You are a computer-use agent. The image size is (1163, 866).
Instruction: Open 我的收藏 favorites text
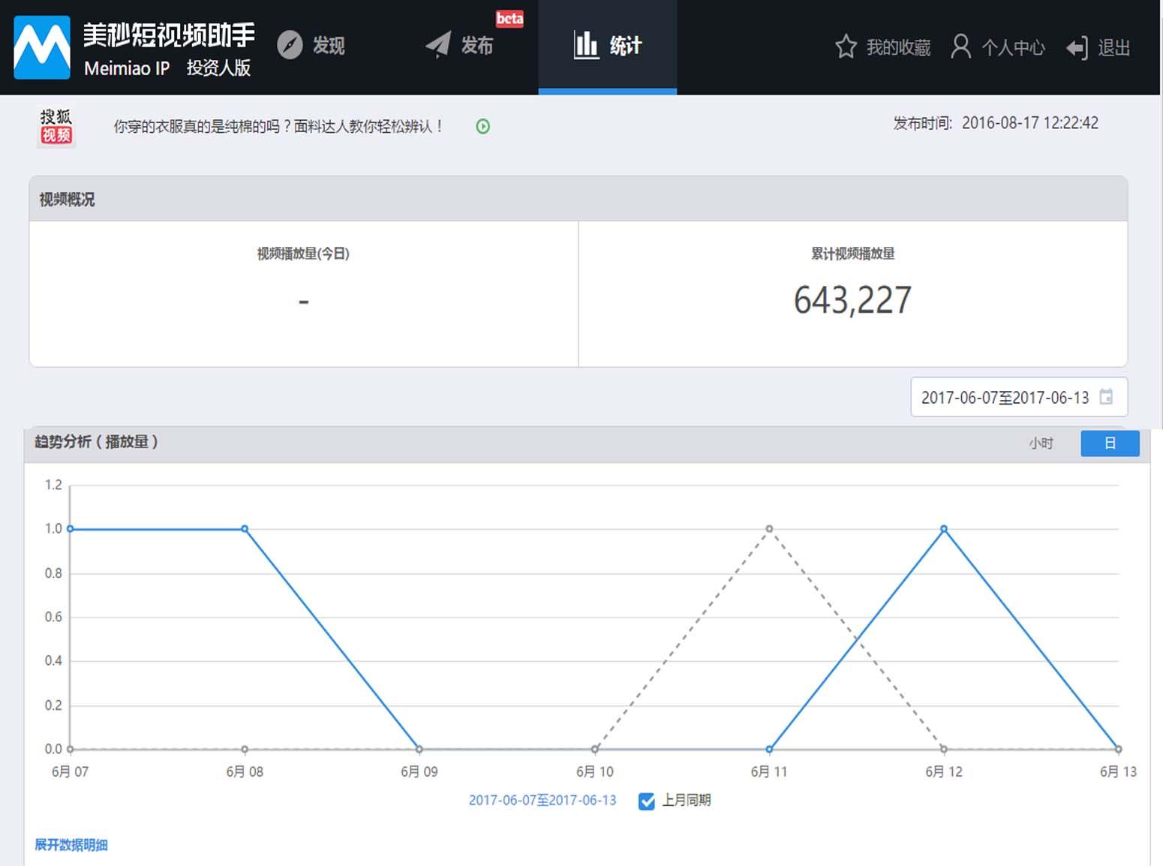(898, 48)
